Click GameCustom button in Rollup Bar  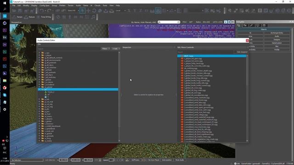[x=277, y=43]
